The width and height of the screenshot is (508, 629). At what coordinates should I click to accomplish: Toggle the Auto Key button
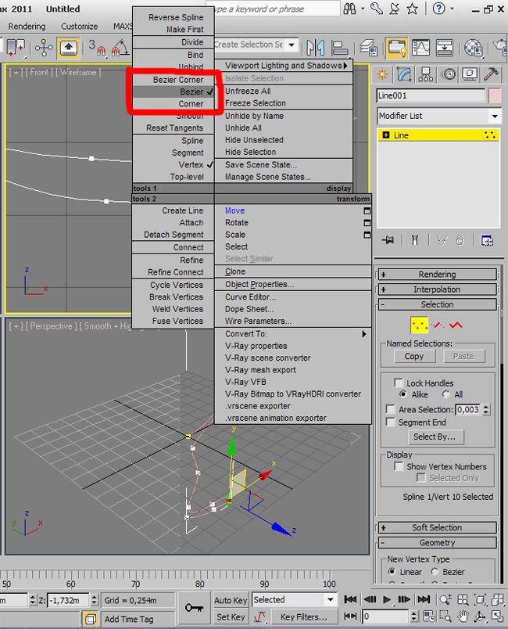(x=231, y=600)
